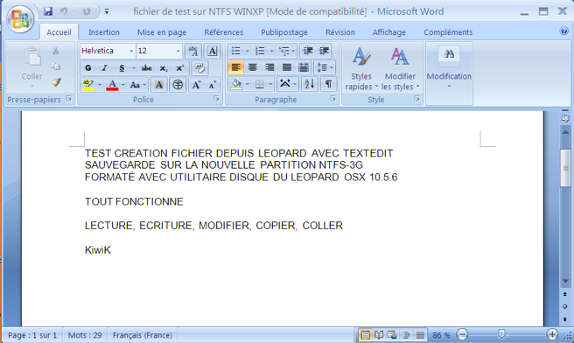Customize Quick Access toolbar dropdown

click(x=107, y=11)
